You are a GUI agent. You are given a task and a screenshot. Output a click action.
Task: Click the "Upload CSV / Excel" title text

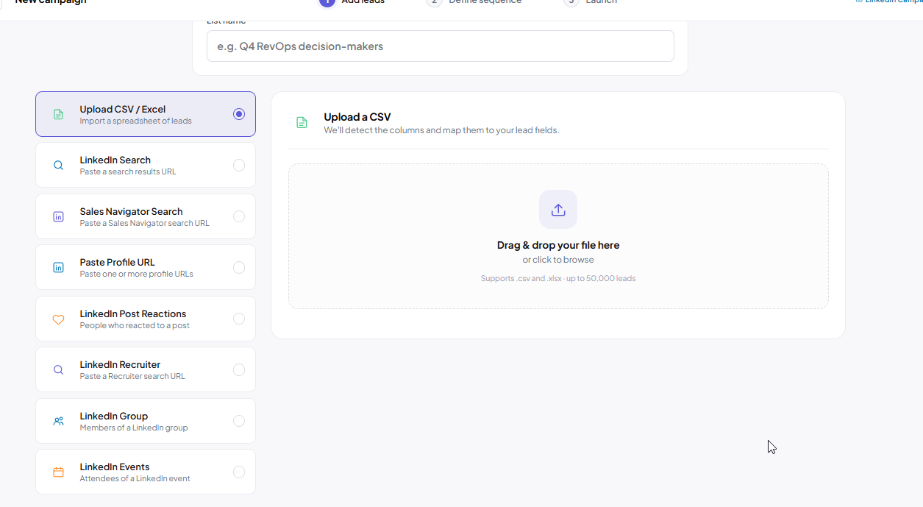click(123, 109)
